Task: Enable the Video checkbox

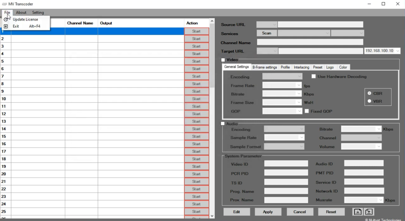Action: pos(223,60)
